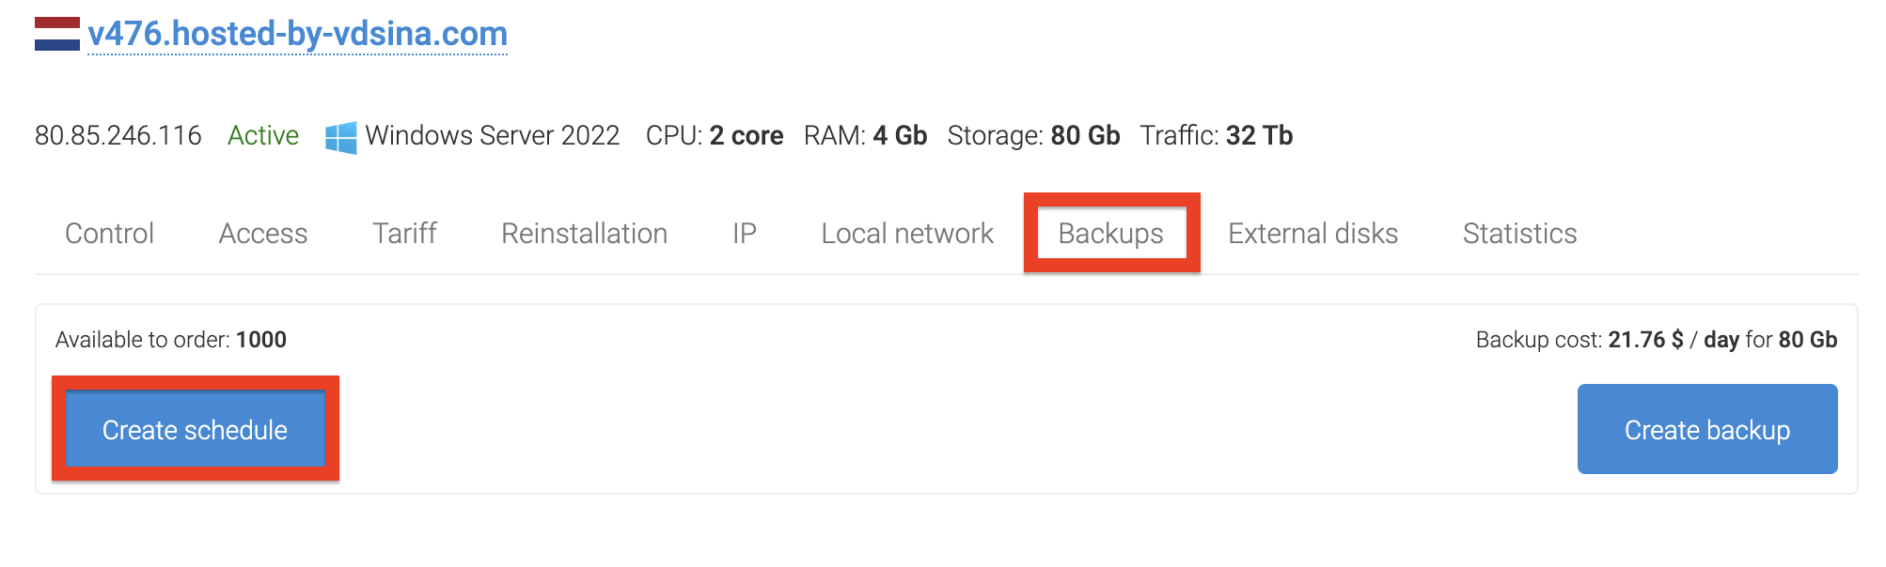Switch to Local network tab
This screenshot has height=567, width=1886.
click(907, 233)
